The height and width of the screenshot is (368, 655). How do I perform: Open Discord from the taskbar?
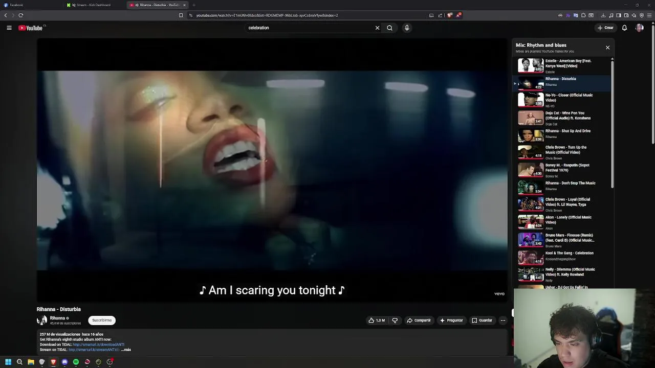tap(64, 362)
